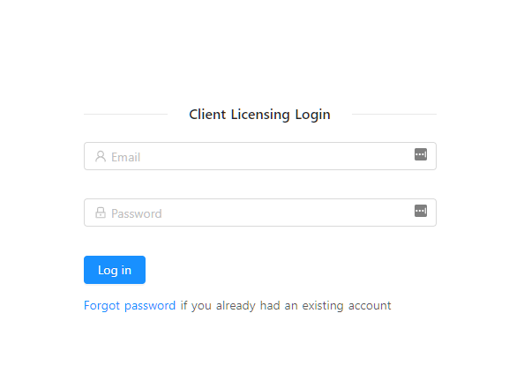509x388 pixels.
Task: Reset credentials via Forgot password
Action: point(130,306)
